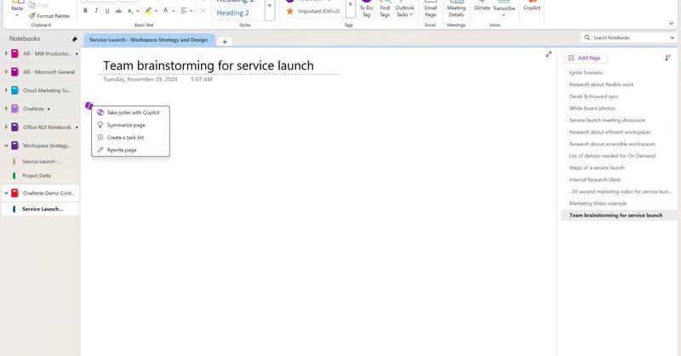Apply strikethrough formatting
The width and height of the screenshot is (681, 356).
coord(118,11)
